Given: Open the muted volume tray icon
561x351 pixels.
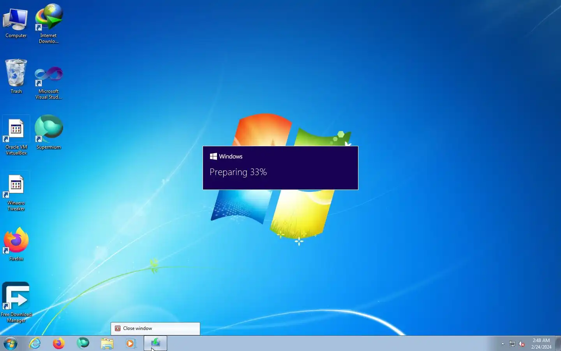Looking at the screenshot, I should tap(522, 344).
